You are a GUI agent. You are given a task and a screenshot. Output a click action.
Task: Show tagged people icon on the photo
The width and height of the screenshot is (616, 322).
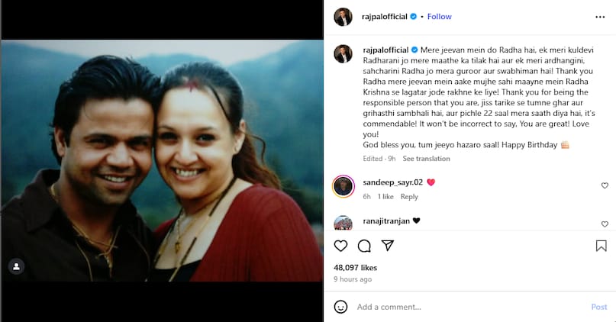coord(15,266)
